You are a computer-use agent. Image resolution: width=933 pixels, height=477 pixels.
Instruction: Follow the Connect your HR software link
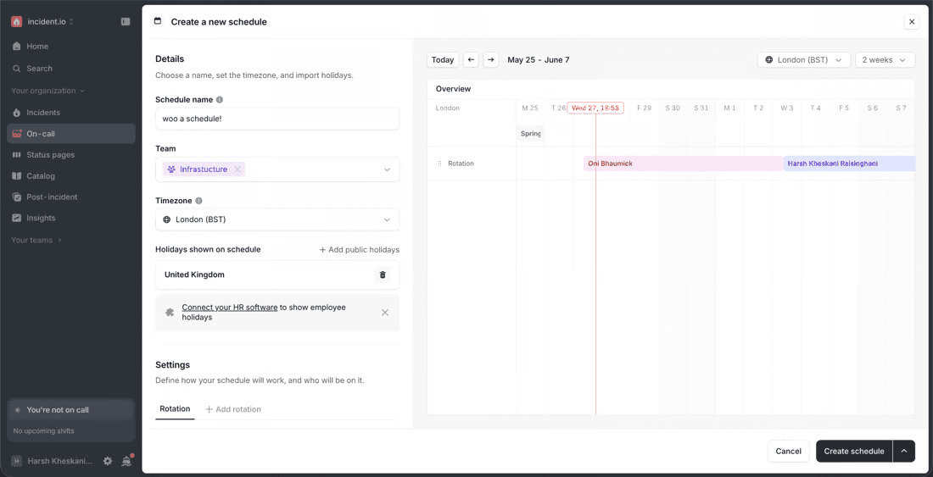click(x=230, y=307)
